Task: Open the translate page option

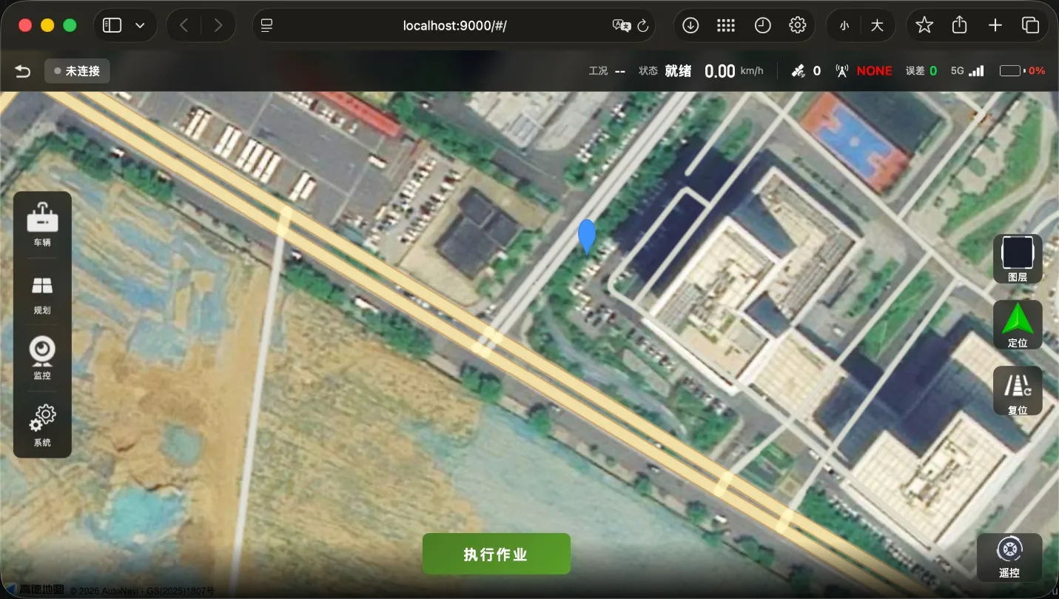Action: [x=622, y=26]
